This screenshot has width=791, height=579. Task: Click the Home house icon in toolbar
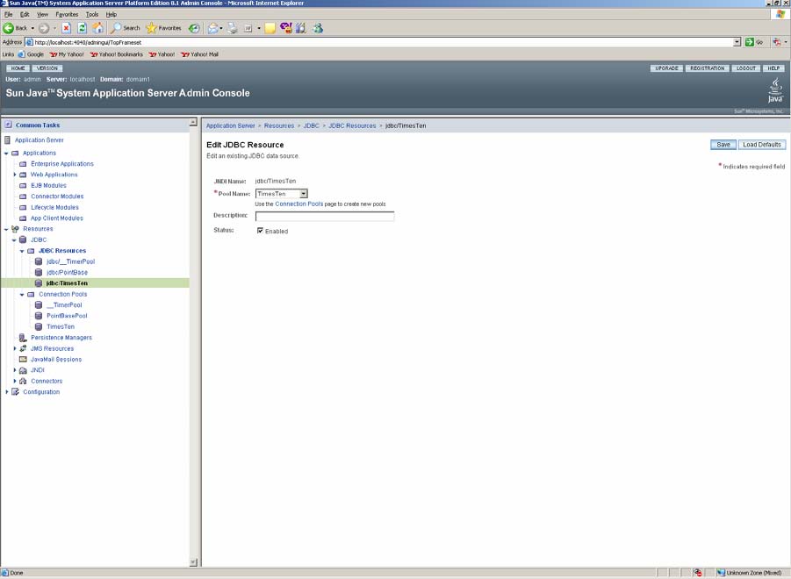click(98, 28)
